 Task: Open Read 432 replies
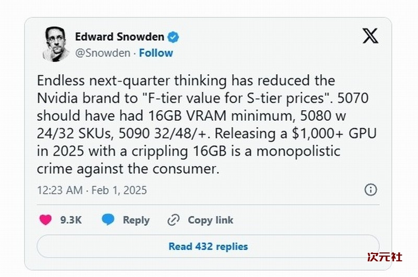pyautogui.click(x=208, y=246)
